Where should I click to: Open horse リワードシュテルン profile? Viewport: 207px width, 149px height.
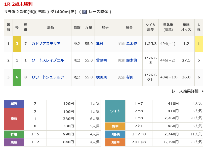point(48,77)
